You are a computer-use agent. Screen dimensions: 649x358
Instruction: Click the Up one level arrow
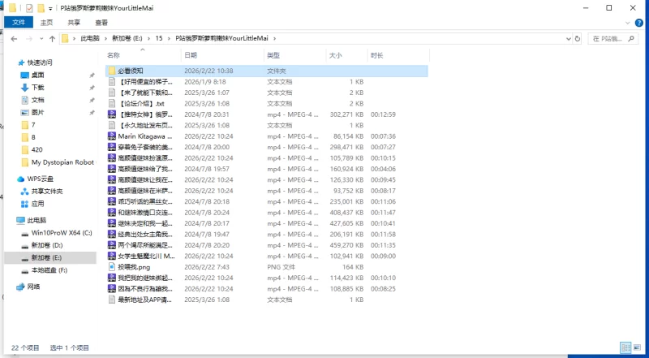[53, 38]
